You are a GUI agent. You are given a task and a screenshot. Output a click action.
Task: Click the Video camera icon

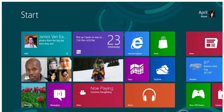83,92
